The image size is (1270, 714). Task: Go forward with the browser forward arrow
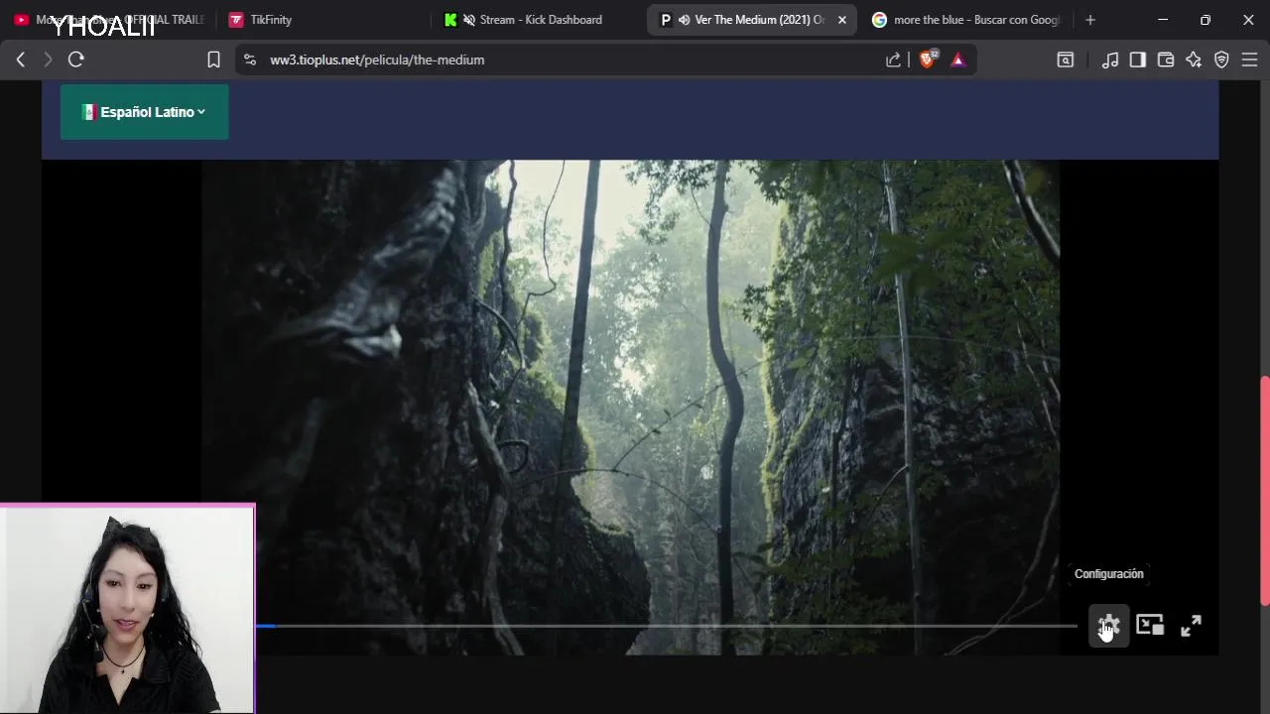coord(48,59)
